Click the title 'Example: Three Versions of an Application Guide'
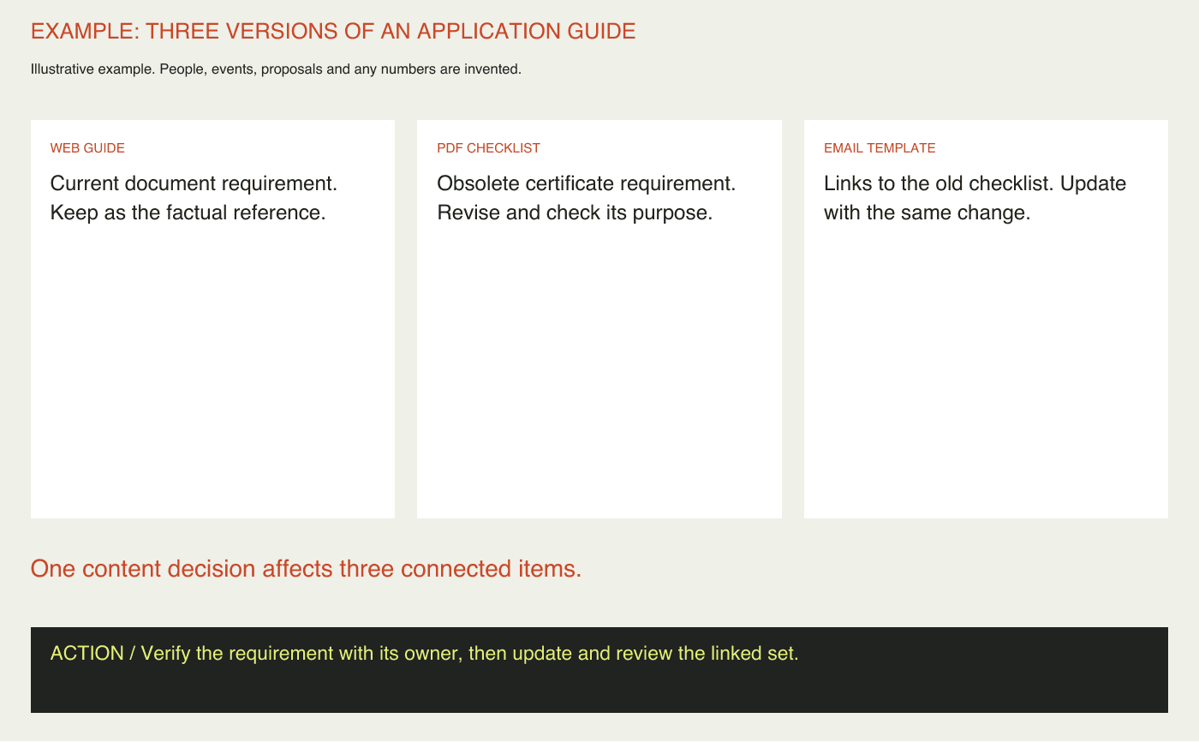Screen dimensions: 1199x742 333,32
